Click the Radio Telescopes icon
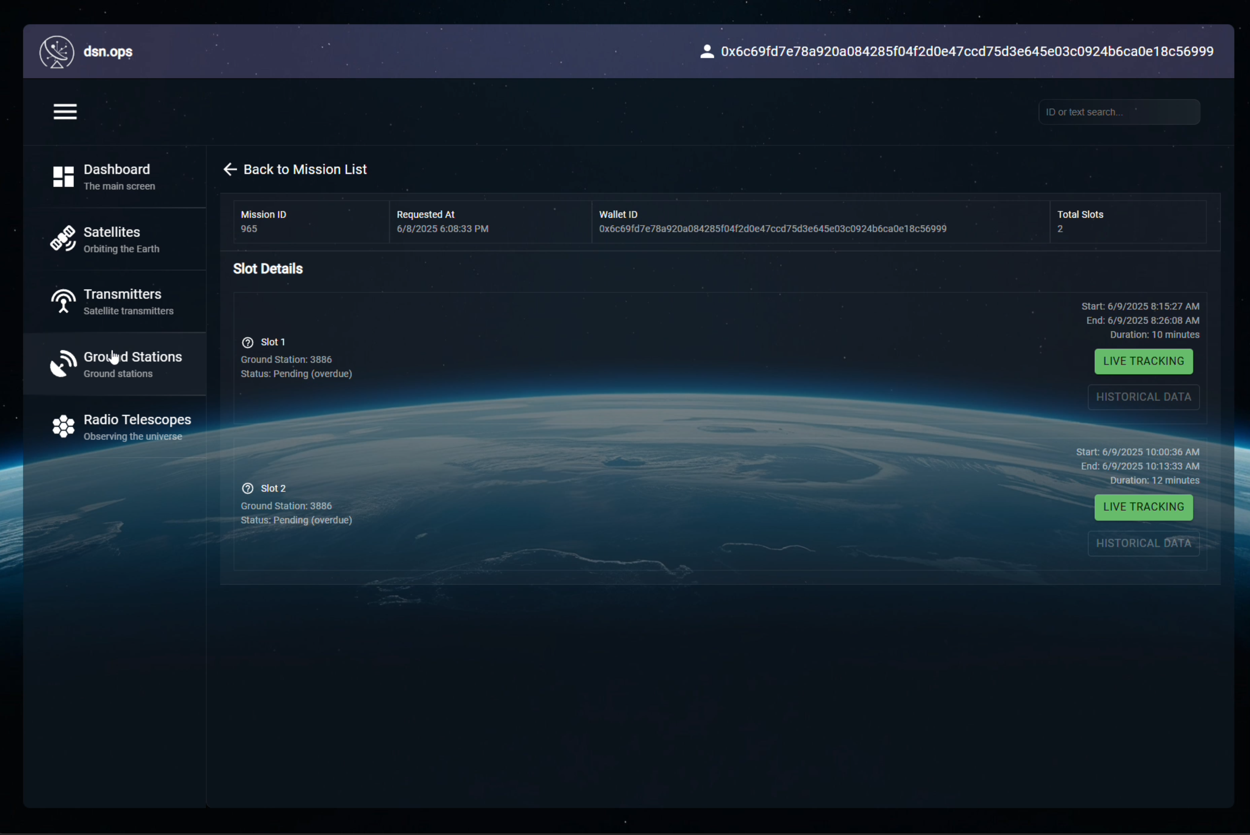The image size is (1250, 835). point(63,426)
